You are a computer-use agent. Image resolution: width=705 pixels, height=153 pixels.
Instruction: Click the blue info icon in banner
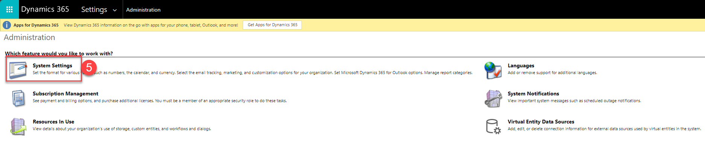point(7,25)
